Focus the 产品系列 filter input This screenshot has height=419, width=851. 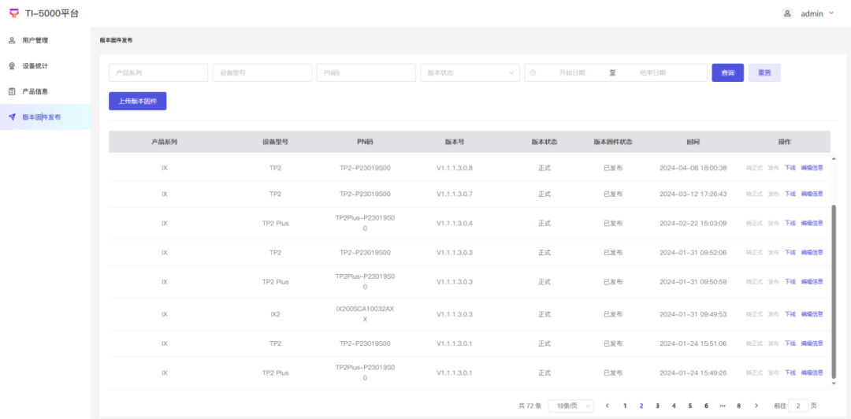[x=158, y=72]
